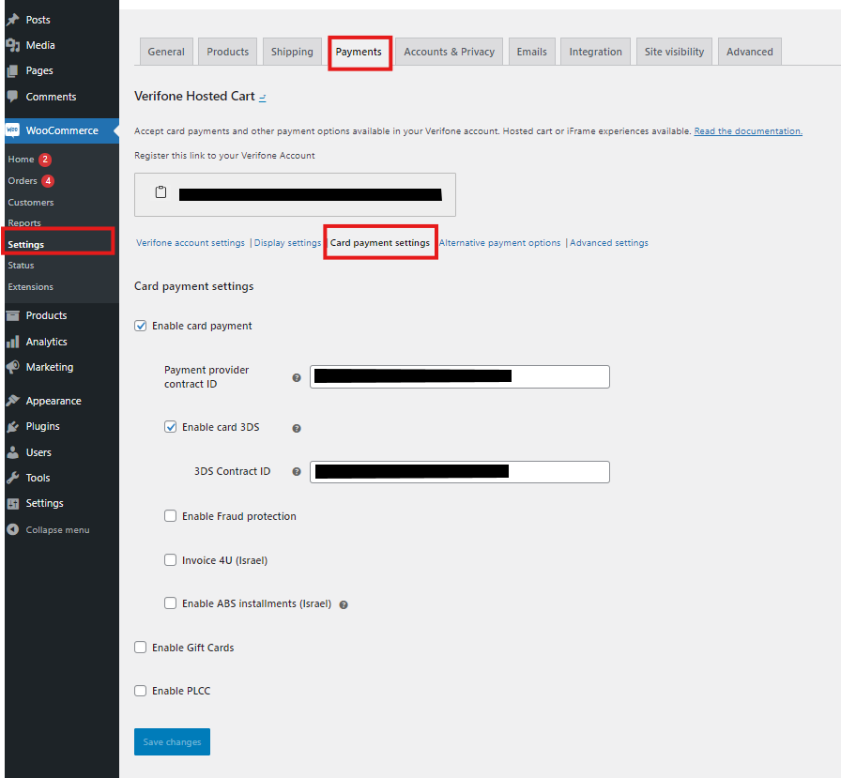Check Enable PLCC
This screenshot has width=841, height=778.
(141, 691)
